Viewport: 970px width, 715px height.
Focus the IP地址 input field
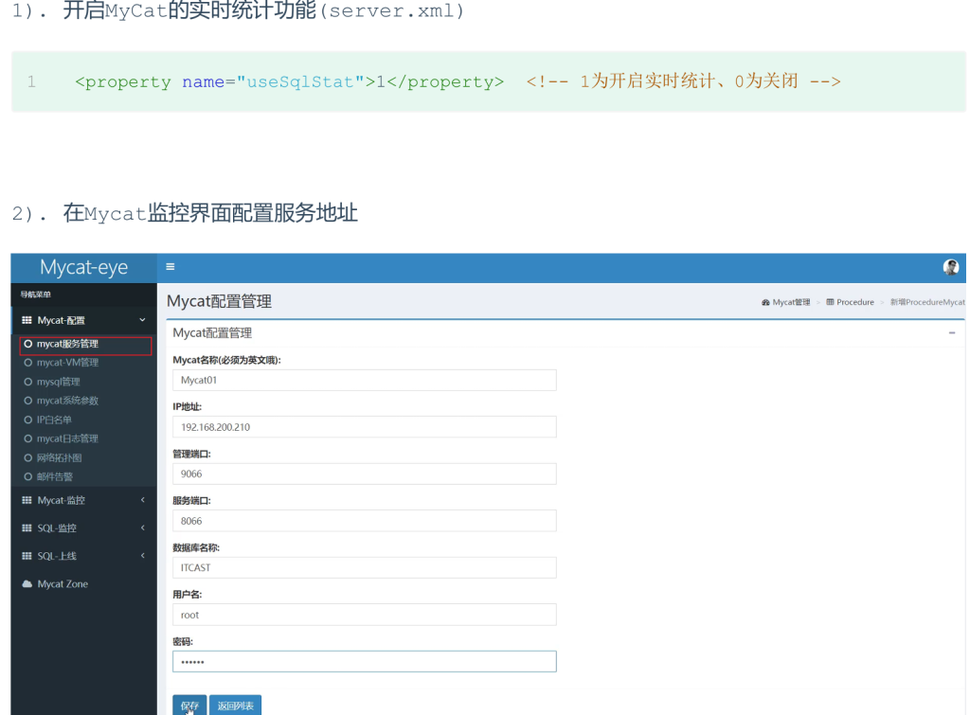[x=365, y=427]
